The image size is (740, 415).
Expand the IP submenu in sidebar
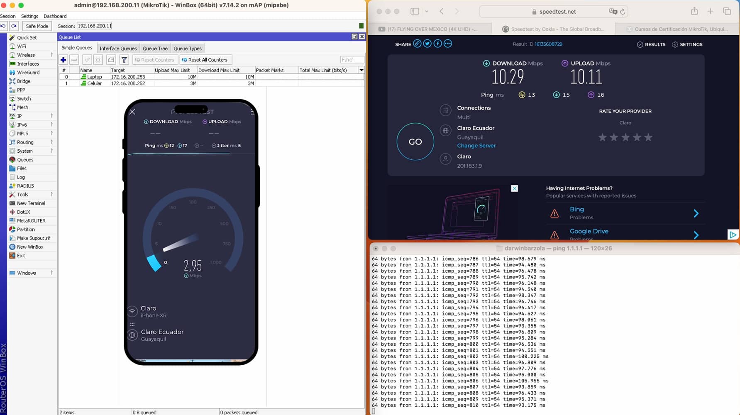(52, 116)
